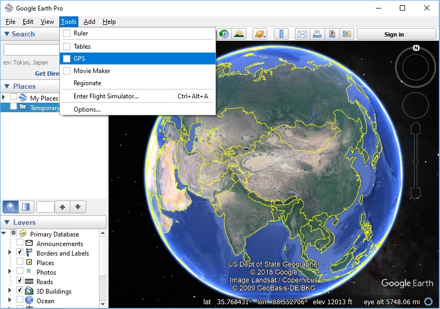Toggle the Primary Database checkbox
This screenshot has height=309, width=440.
pos(13,233)
